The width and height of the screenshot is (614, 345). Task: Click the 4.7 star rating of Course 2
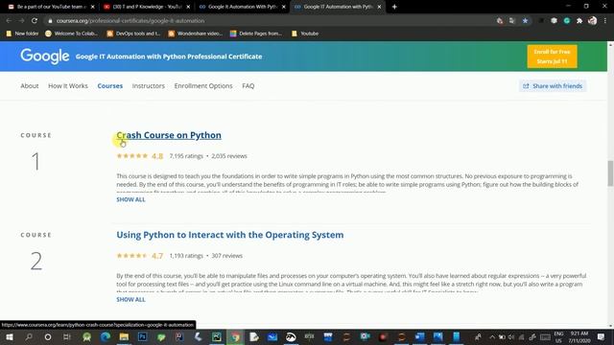[x=140, y=256]
